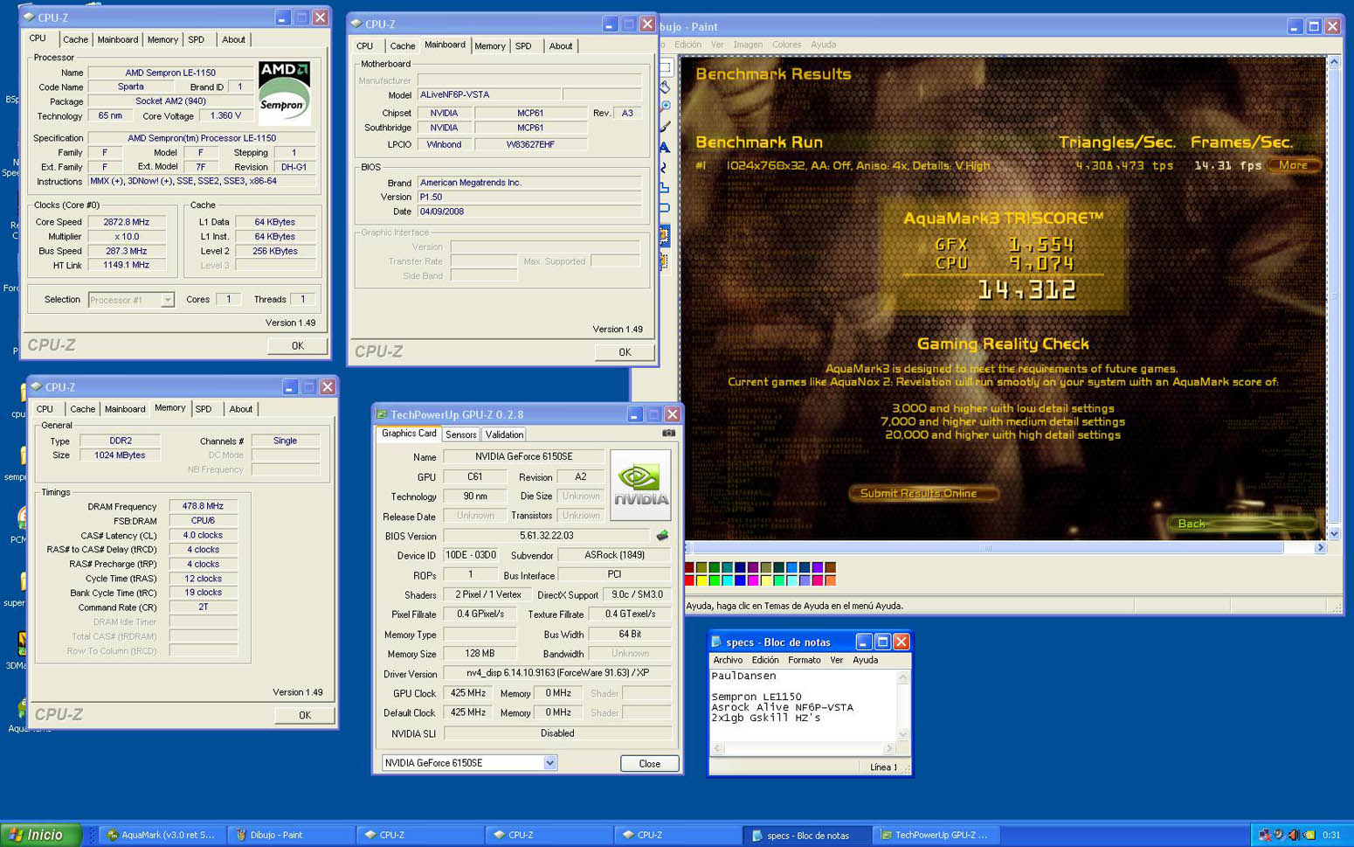
Task: Open the NVIDIA settings tray icon
Action: tap(1309, 835)
